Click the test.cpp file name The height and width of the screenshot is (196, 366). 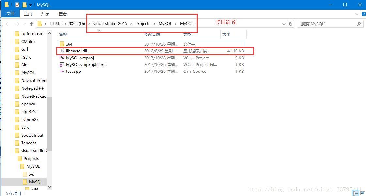click(73, 72)
